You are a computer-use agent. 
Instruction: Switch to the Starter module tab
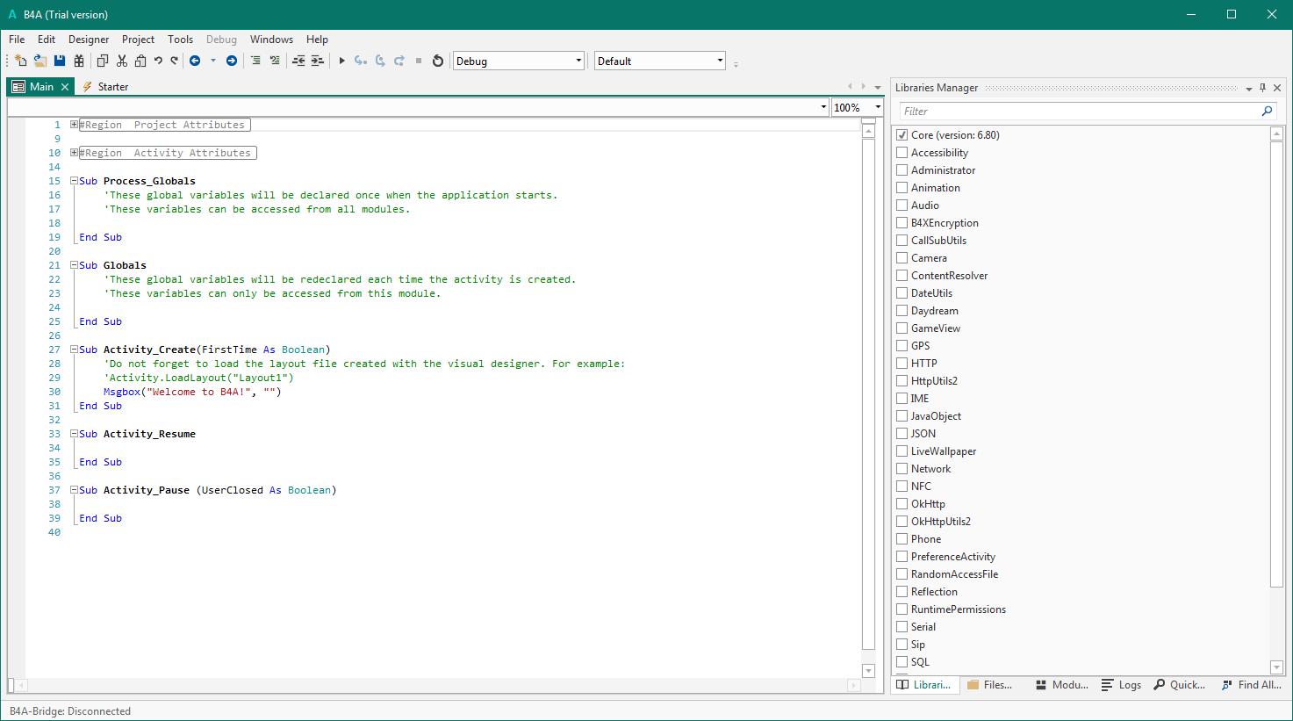pyautogui.click(x=105, y=87)
